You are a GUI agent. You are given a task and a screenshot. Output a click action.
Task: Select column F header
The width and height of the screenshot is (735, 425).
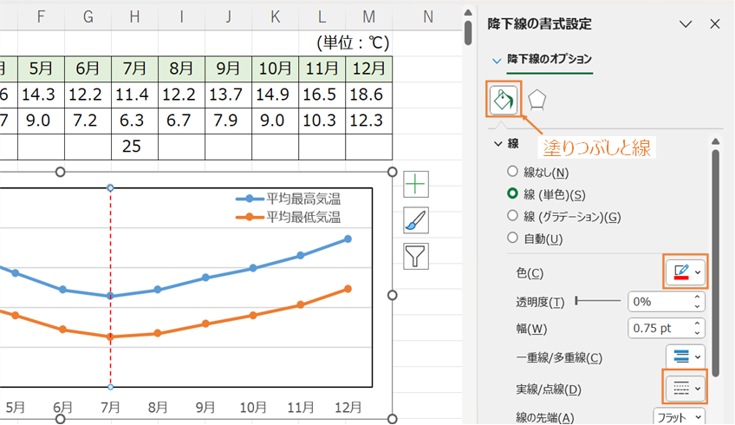pyautogui.click(x=42, y=16)
